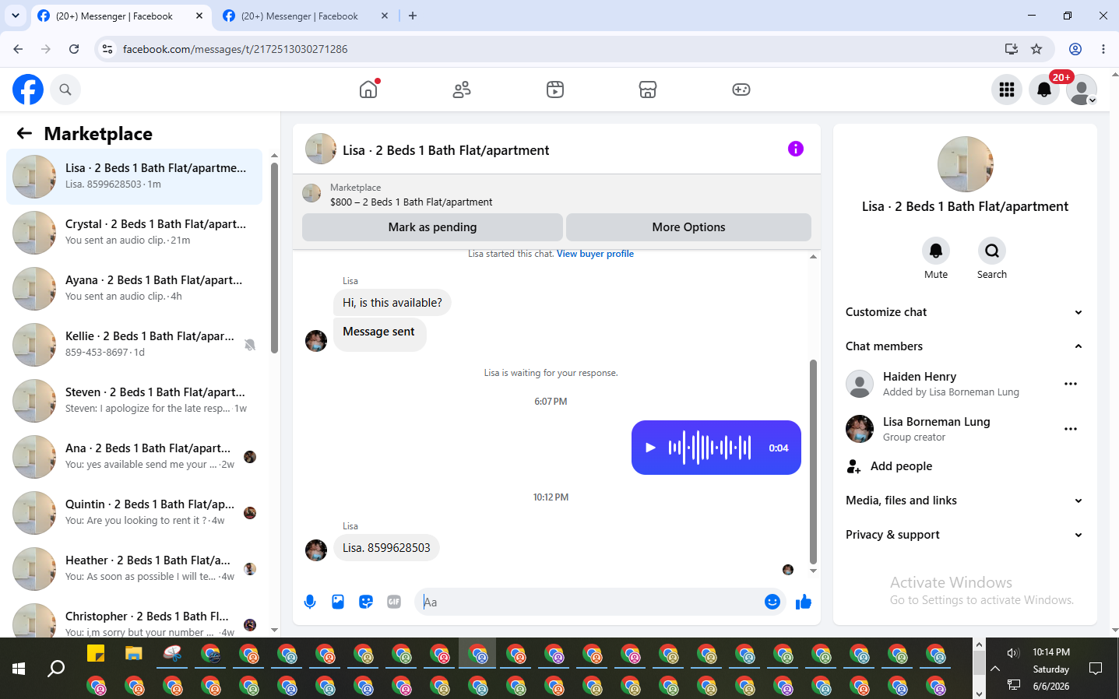Open Crystal's 2 Beds 1 Bath conversation
Viewport: 1119px width, 699px height.
click(134, 233)
